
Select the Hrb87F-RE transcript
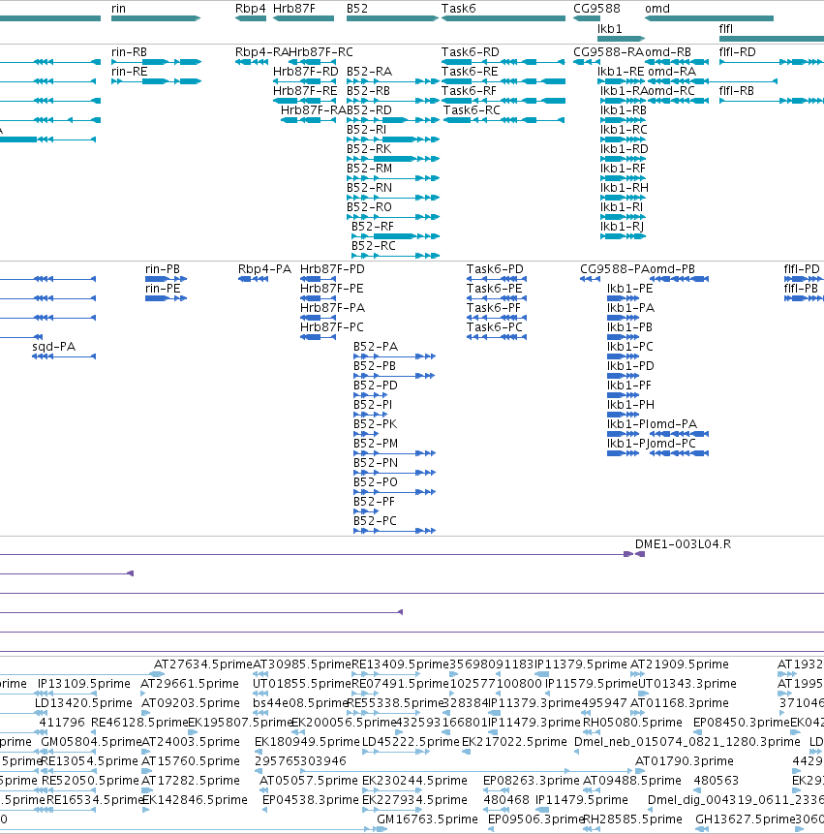coord(305,101)
